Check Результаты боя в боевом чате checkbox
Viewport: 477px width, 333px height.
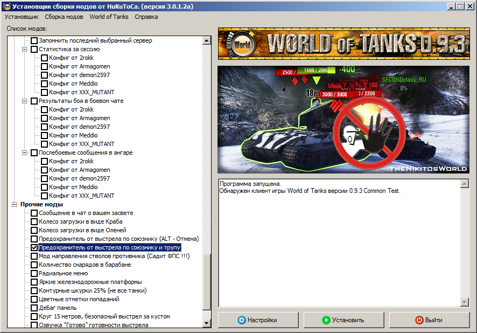pyautogui.click(x=34, y=101)
